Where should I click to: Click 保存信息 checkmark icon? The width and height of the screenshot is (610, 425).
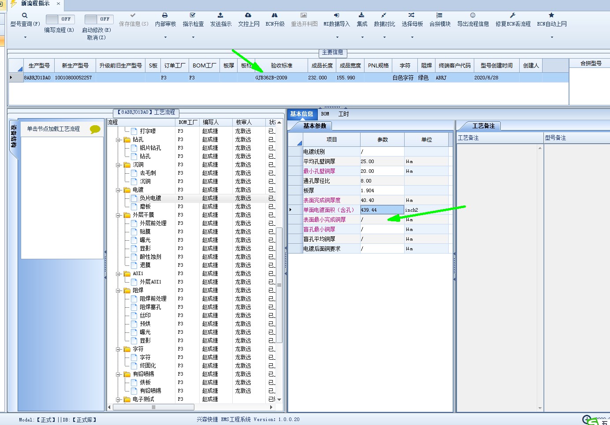[x=133, y=15]
